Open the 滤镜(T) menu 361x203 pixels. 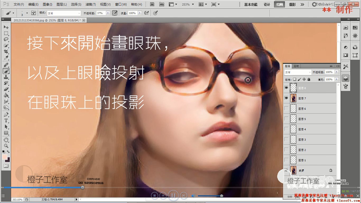[91, 4]
